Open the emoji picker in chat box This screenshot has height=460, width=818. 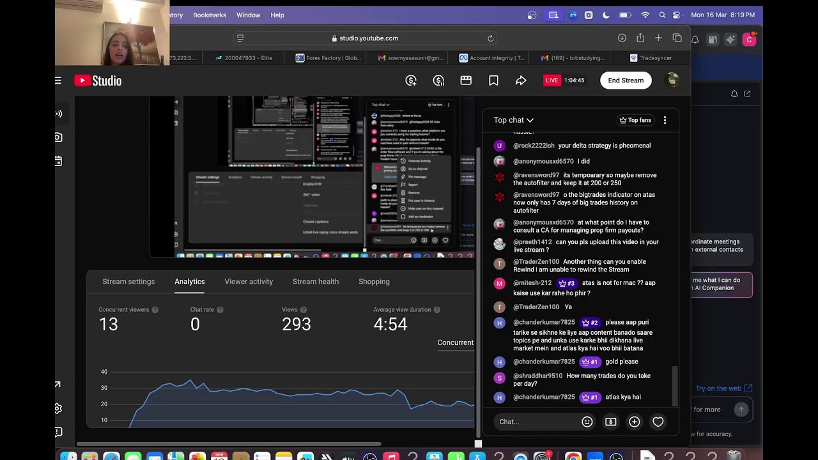pyautogui.click(x=587, y=422)
